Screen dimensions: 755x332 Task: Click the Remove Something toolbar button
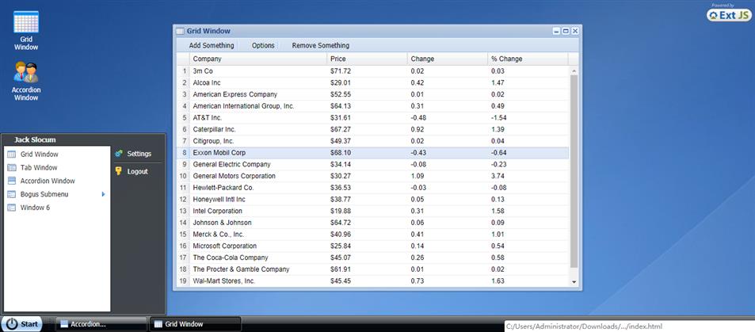coord(321,45)
